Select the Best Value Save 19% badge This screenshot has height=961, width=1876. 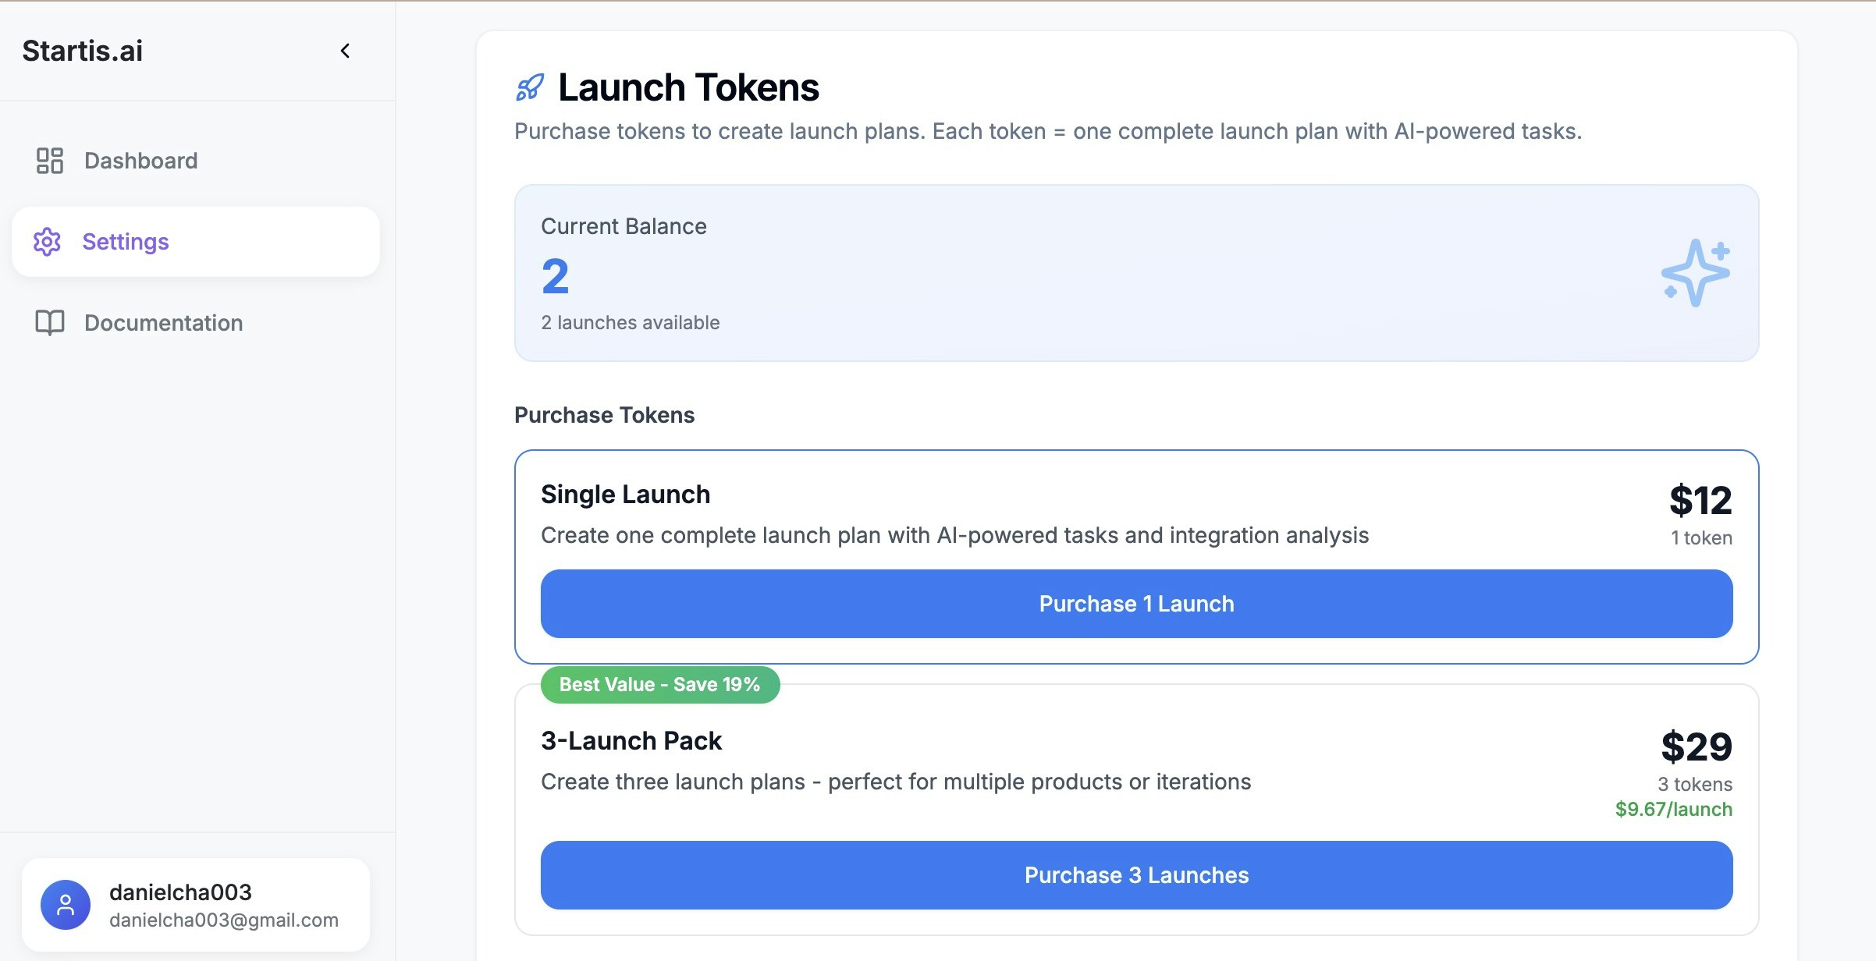tap(659, 684)
